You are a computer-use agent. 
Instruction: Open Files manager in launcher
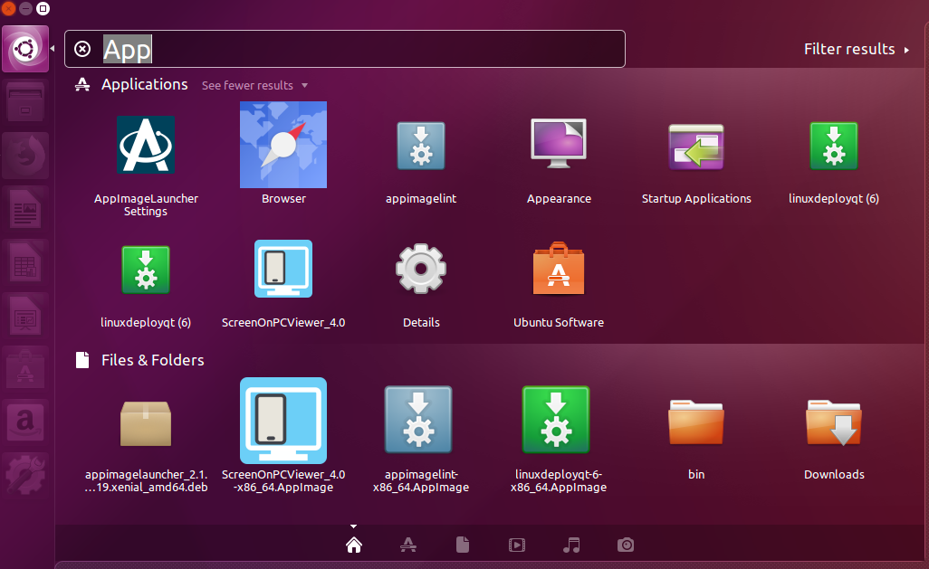click(x=25, y=102)
